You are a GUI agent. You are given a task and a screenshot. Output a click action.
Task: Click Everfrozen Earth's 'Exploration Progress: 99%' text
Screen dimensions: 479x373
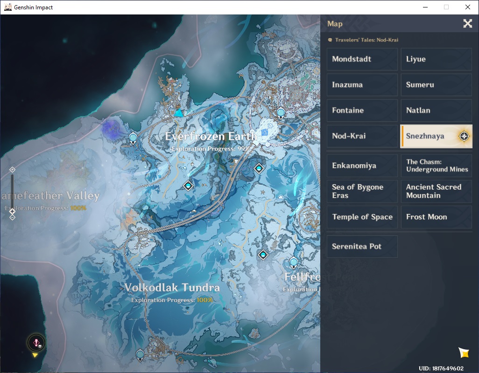[x=211, y=149]
